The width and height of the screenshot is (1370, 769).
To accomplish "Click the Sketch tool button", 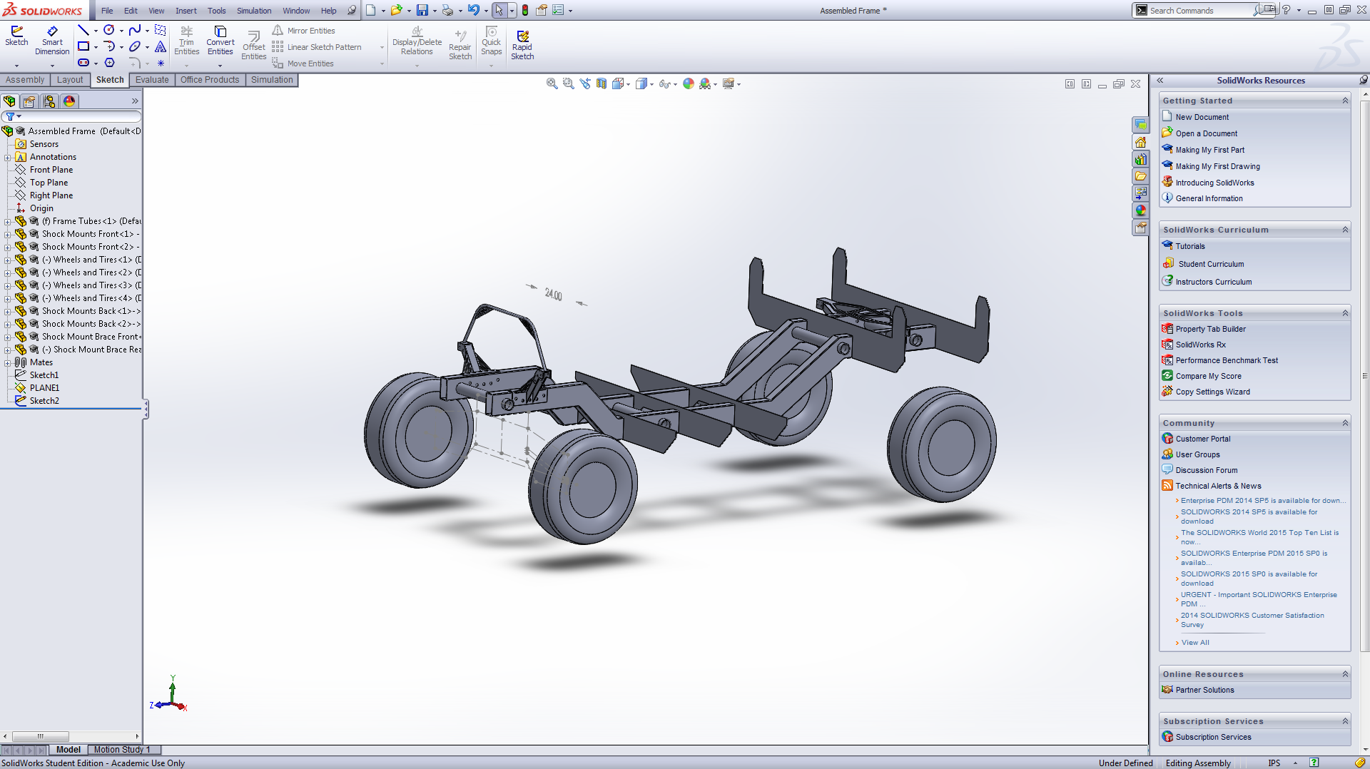I will [x=16, y=36].
